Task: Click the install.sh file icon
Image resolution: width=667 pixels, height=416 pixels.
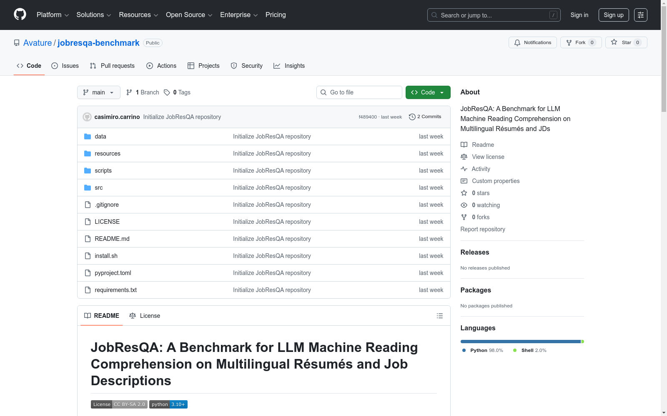Action: pos(88,256)
